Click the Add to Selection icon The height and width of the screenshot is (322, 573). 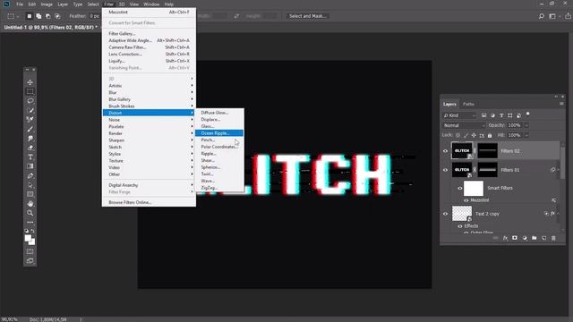tap(38, 16)
